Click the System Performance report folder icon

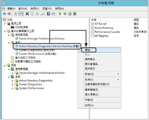pyautogui.click(x=17, y=88)
